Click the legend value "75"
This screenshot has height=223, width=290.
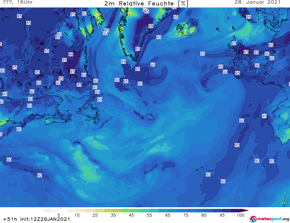pyautogui.click(x=186, y=215)
